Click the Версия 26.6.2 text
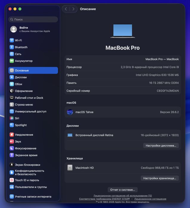Screen dimensions: 190x208 click(169, 112)
